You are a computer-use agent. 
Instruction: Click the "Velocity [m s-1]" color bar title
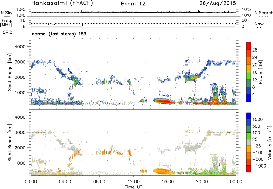click(270, 142)
